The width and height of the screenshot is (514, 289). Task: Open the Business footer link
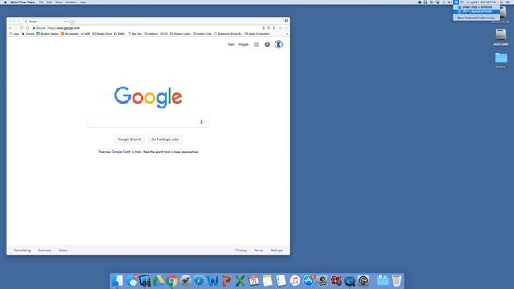coord(45,250)
